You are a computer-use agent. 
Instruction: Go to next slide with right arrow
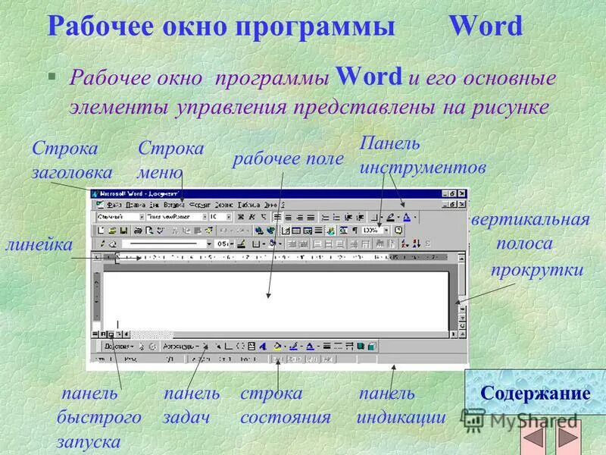click(x=569, y=438)
